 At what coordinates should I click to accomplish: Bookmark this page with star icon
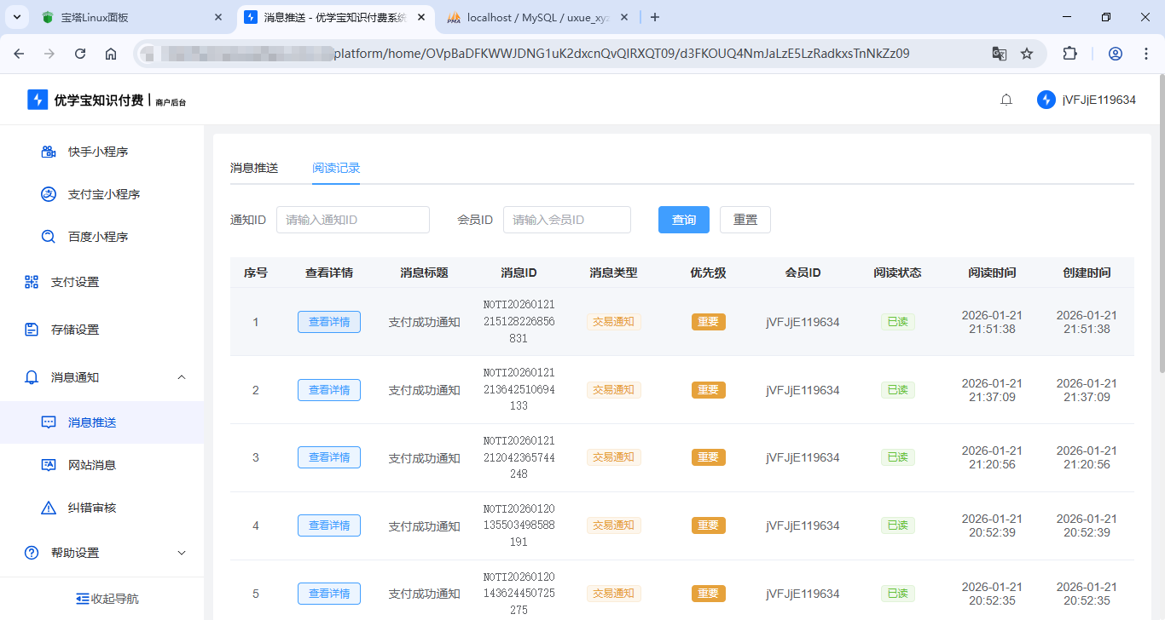1027,54
